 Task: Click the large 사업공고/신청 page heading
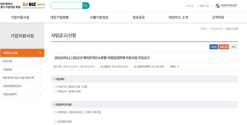63,35
